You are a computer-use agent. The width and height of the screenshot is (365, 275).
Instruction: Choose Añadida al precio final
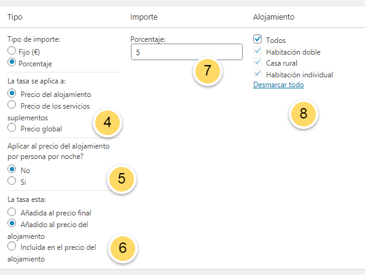pyautogui.click(x=12, y=212)
